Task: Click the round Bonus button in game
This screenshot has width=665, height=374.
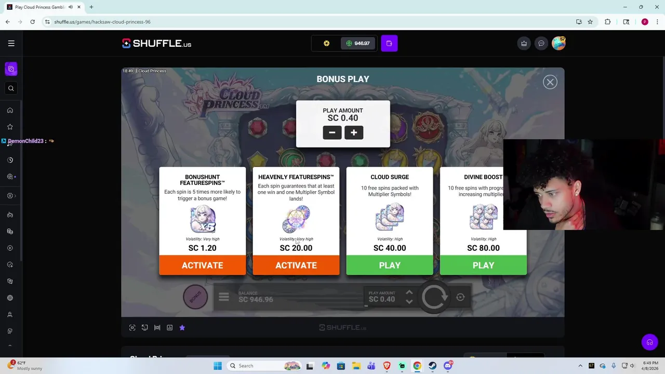Action: pos(195,297)
